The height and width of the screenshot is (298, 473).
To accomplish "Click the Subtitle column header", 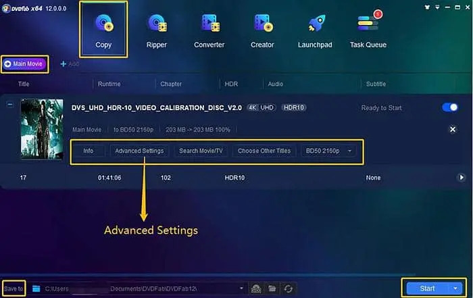I will point(376,84).
